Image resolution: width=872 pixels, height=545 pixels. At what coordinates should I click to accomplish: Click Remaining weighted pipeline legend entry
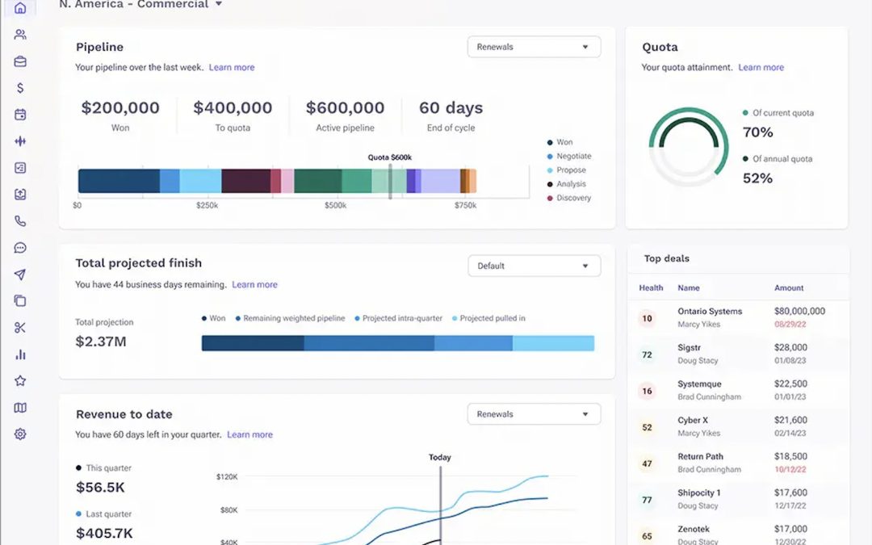tap(291, 319)
